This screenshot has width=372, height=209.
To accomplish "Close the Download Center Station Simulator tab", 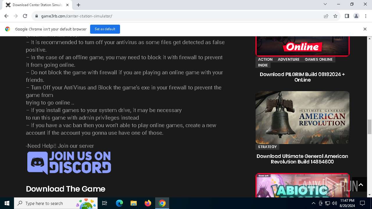I will (x=68, y=5).
